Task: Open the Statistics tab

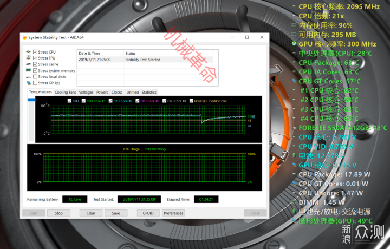Action: (x=149, y=92)
